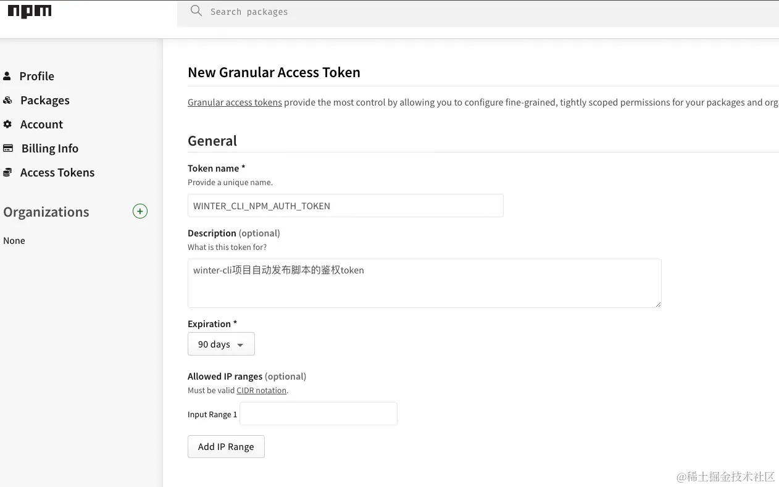
Task: Focus the Token name input field
Action: [345, 206]
